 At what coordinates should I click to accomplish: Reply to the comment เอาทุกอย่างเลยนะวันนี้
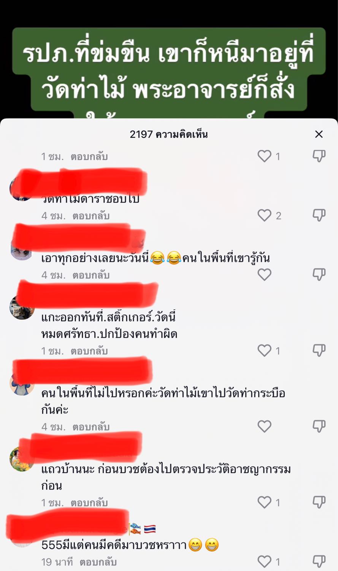pos(91,275)
